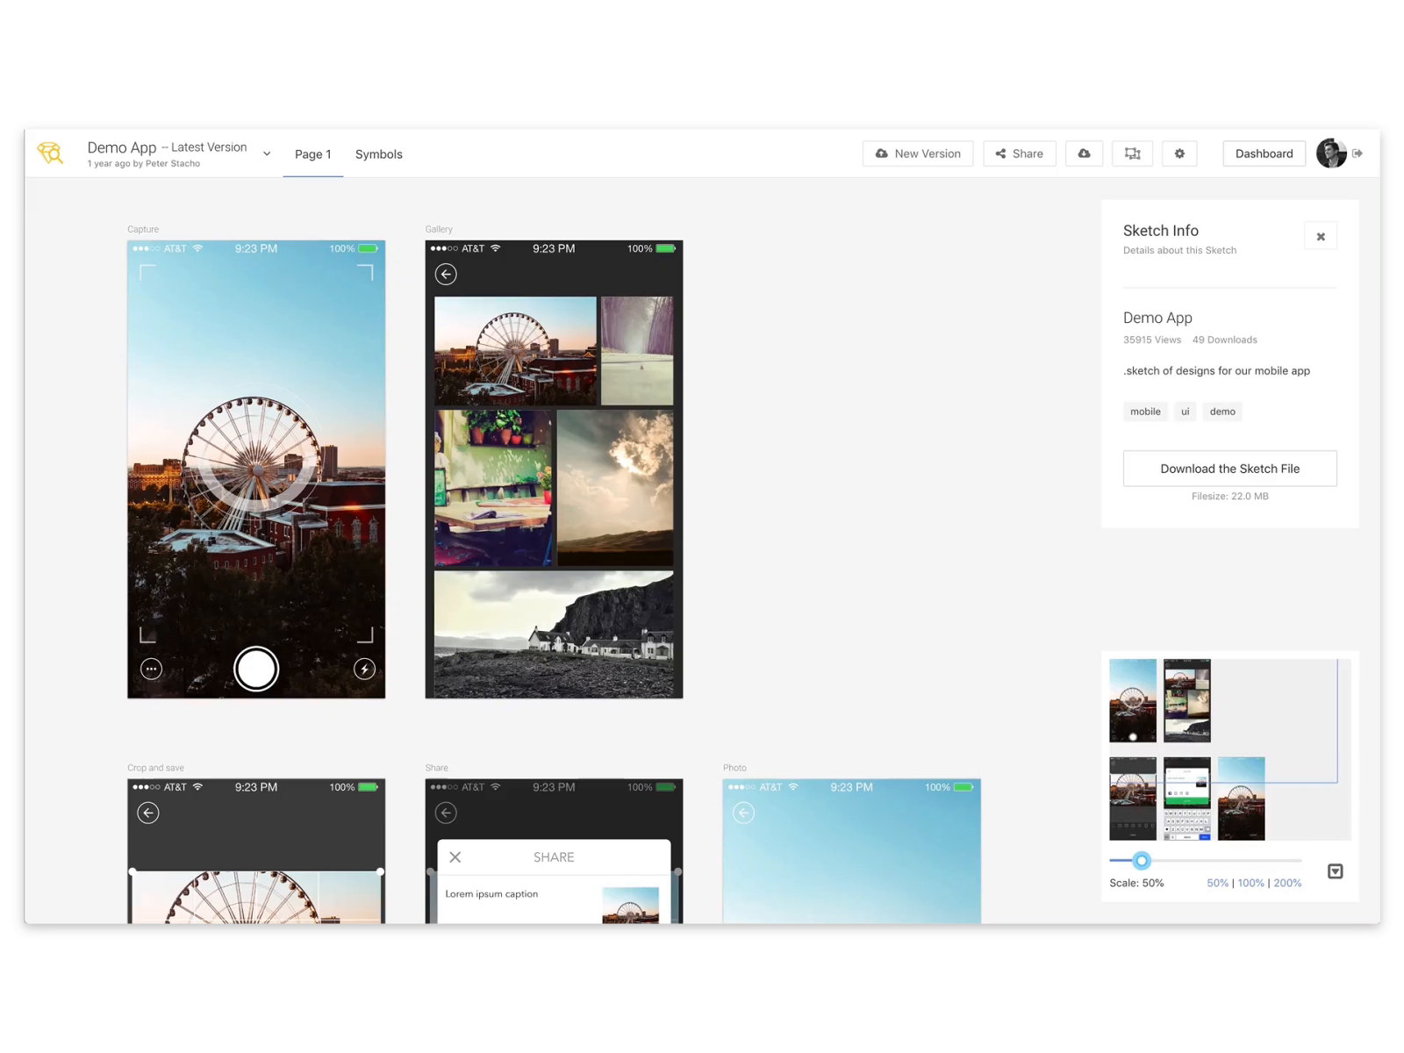Expand the version dropdown next to Latest Version
Viewport: 1404px width, 1053px height.
pos(266,153)
